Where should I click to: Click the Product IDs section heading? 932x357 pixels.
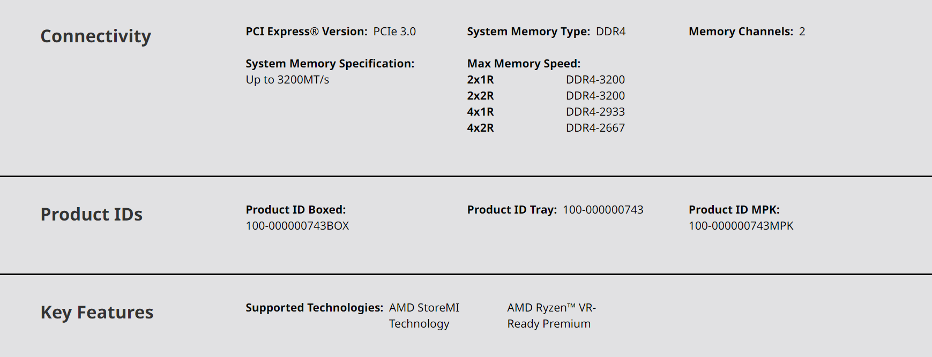[x=92, y=215]
